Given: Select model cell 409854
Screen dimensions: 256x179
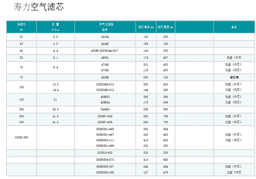Looking at the screenshot, I should pyautogui.click(x=105, y=103).
